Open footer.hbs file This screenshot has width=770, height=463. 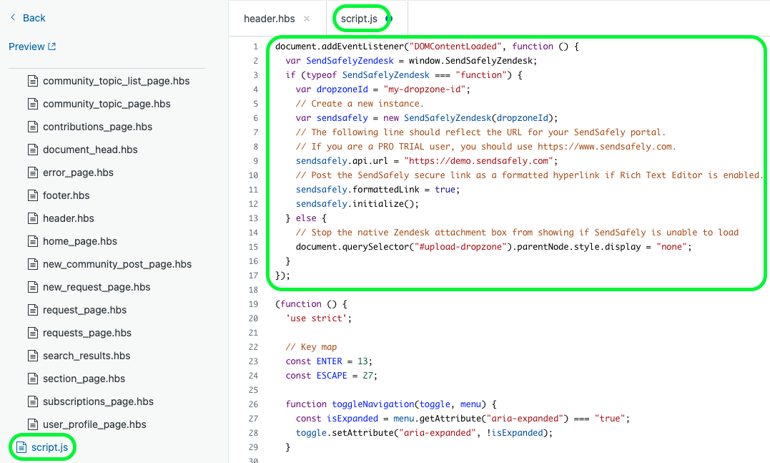66,195
